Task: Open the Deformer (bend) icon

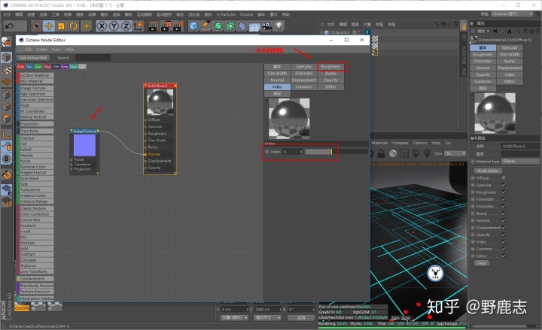Action: pos(242,26)
